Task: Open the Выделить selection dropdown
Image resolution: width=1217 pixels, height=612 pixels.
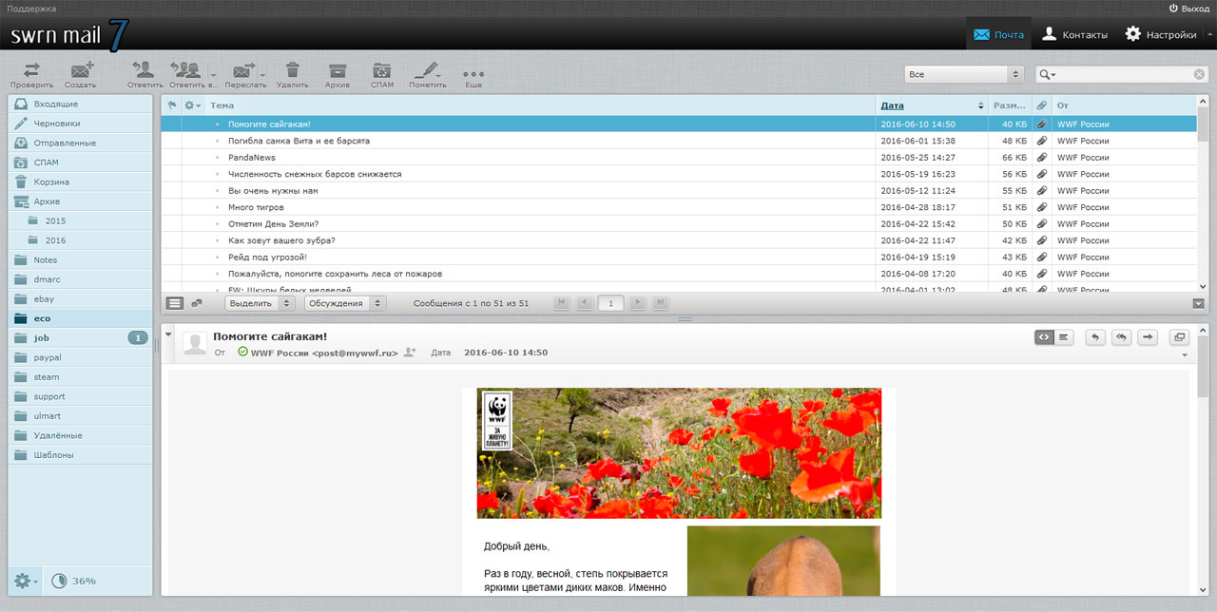Action: click(x=261, y=303)
